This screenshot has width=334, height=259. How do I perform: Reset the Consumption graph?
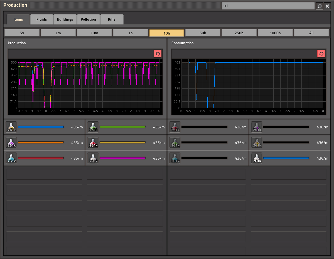coord(321,54)
